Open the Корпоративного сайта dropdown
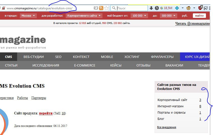Image resolution: width=213 pixels, height=135 pixels. 84,16
